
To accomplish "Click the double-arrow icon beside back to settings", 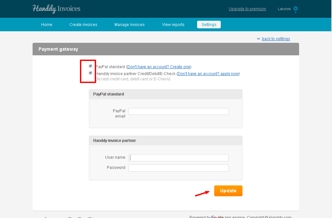I will (258, 39).
